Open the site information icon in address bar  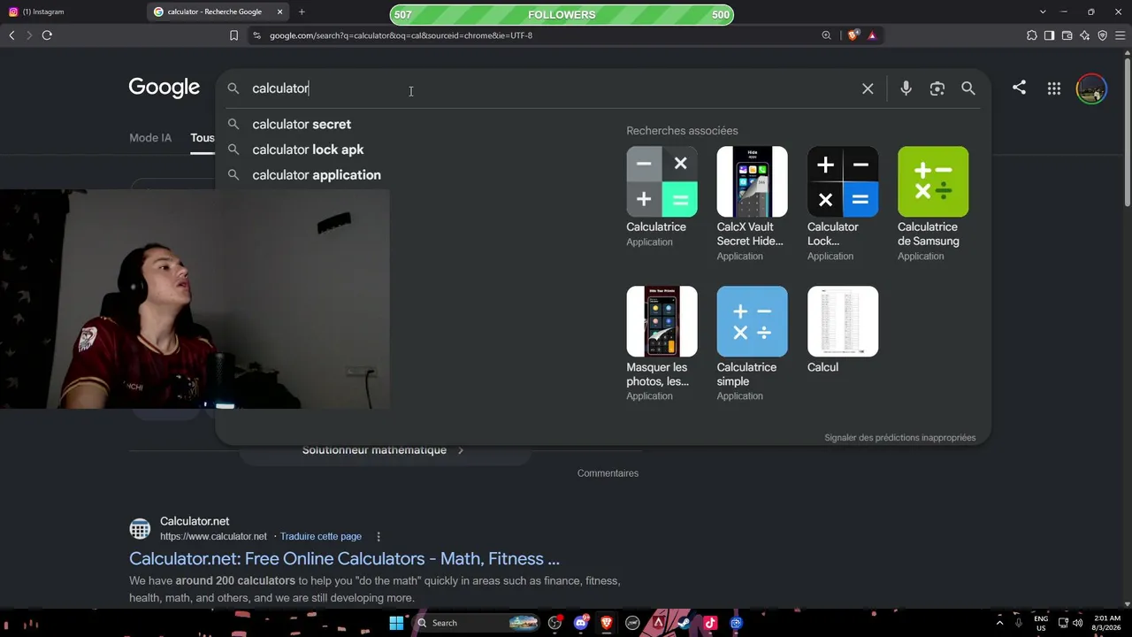tap(256, 35)
